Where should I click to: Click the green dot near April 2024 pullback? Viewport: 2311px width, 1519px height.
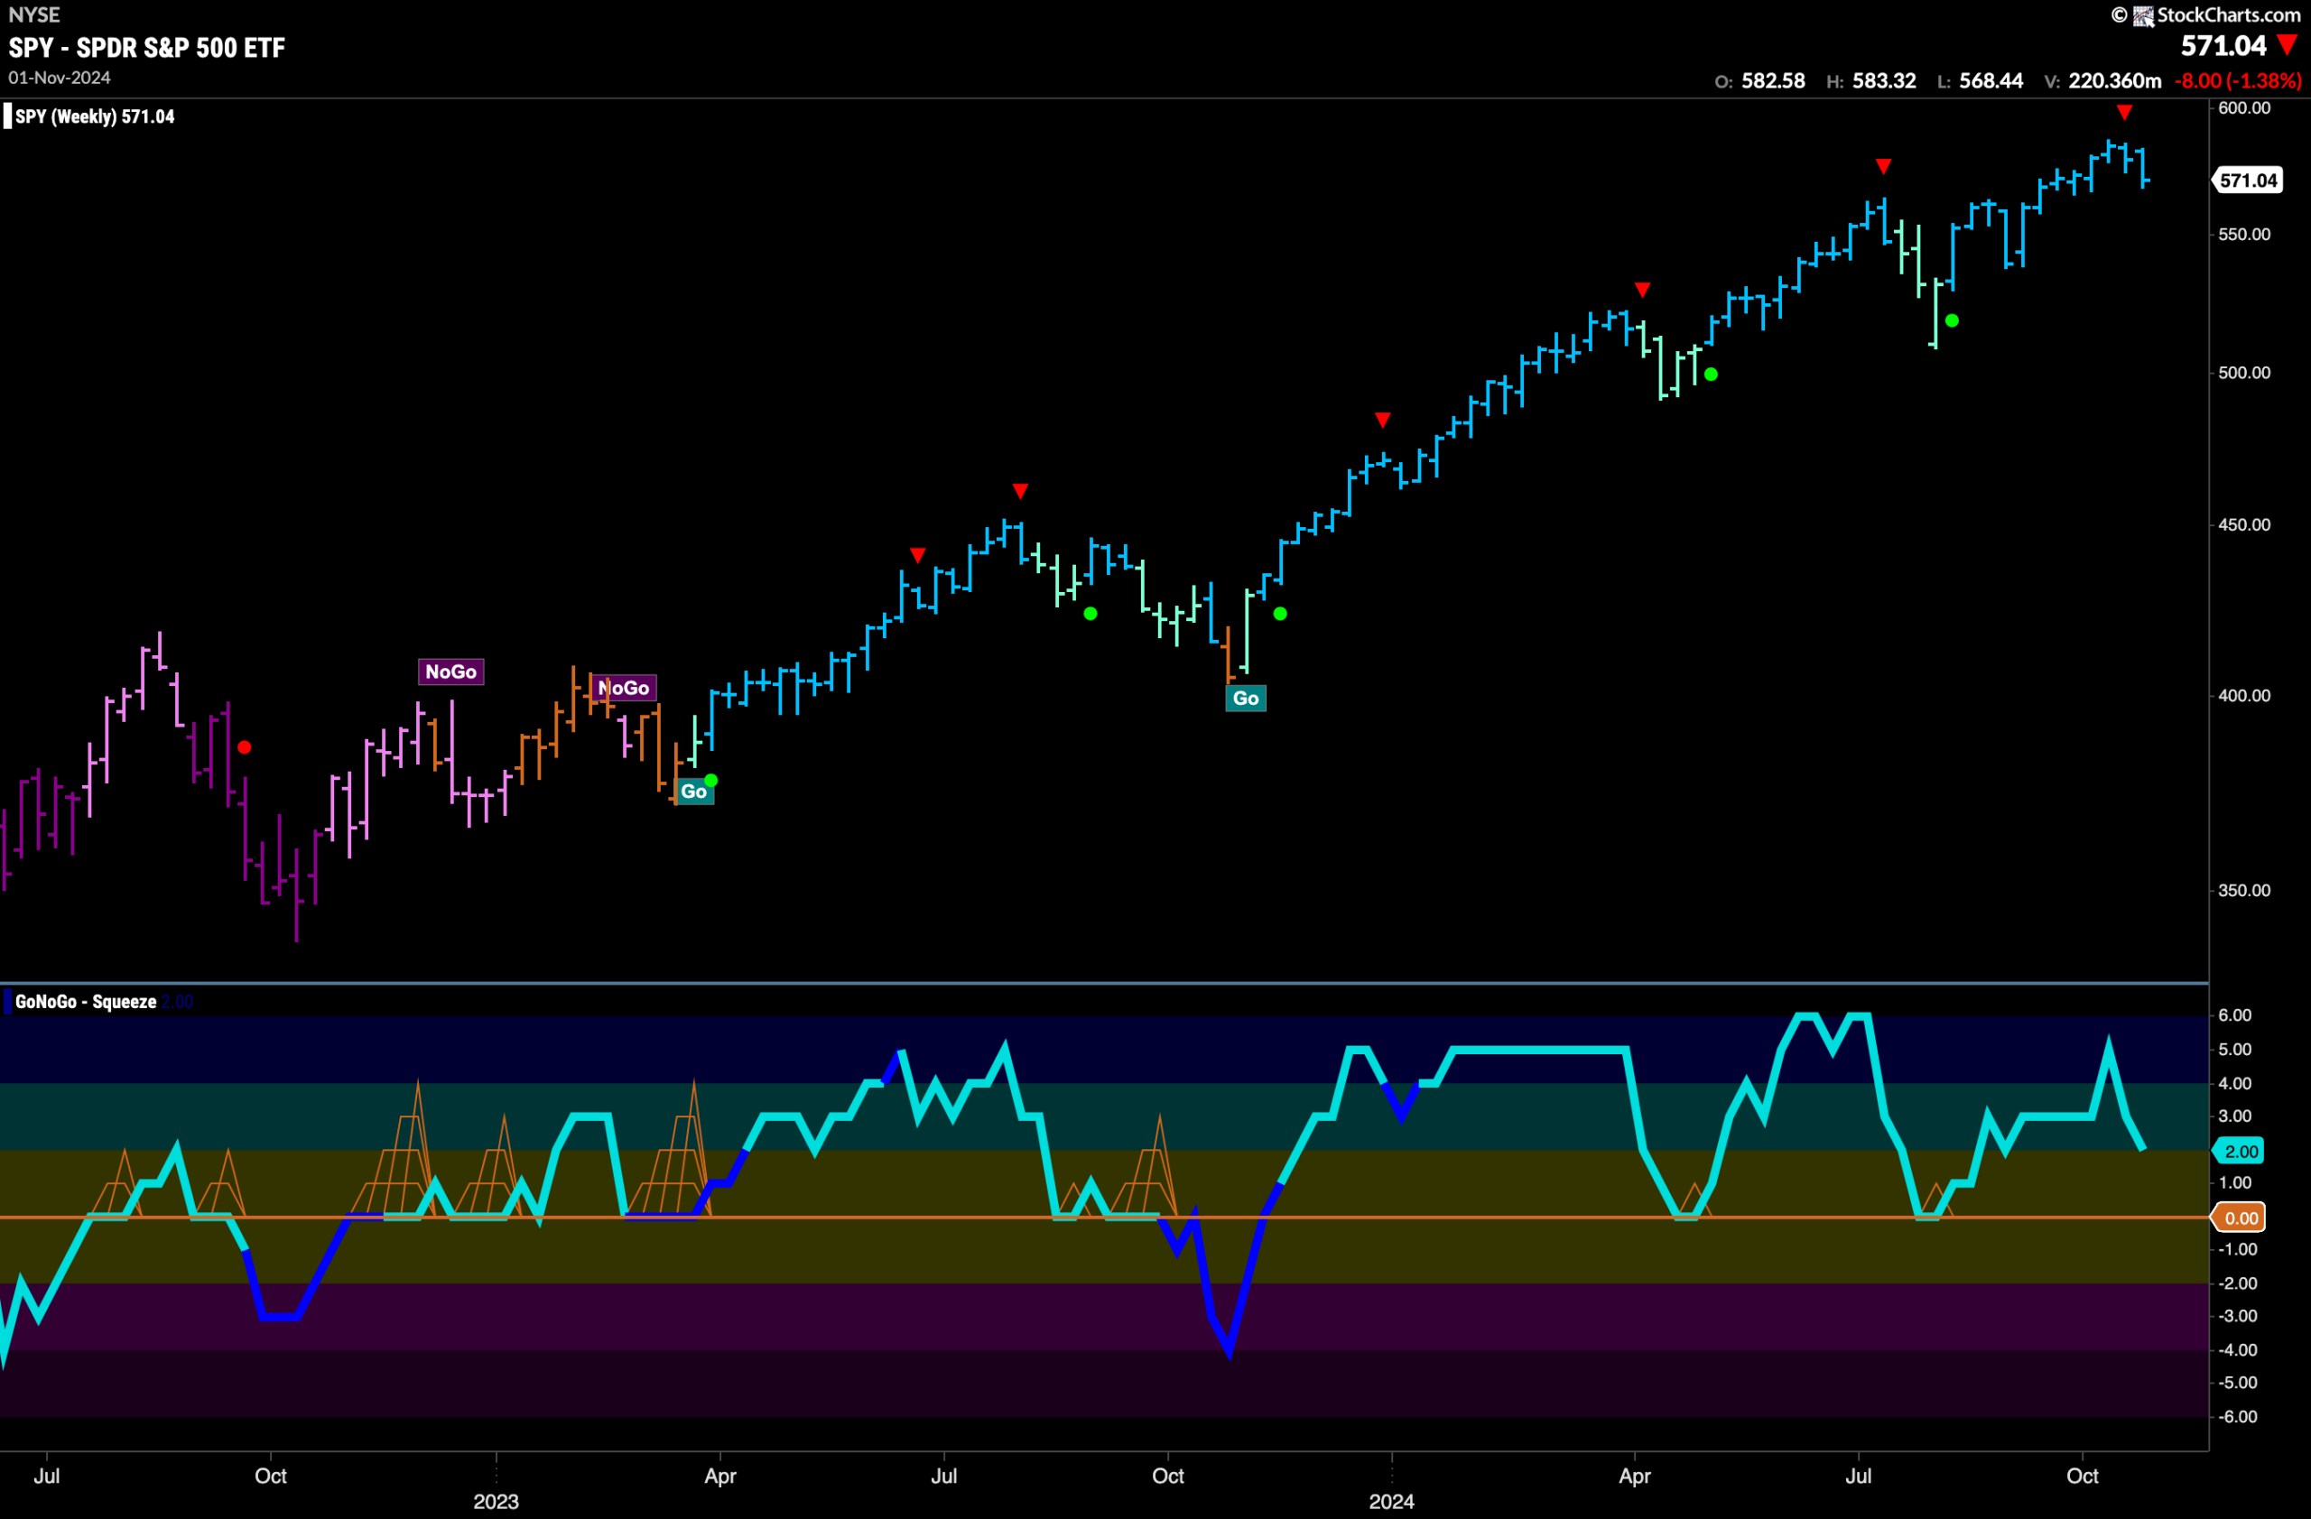[x=1711, y=374]
